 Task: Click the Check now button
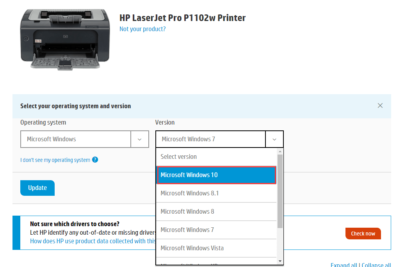pyautogui.click(x=363, y=234)
